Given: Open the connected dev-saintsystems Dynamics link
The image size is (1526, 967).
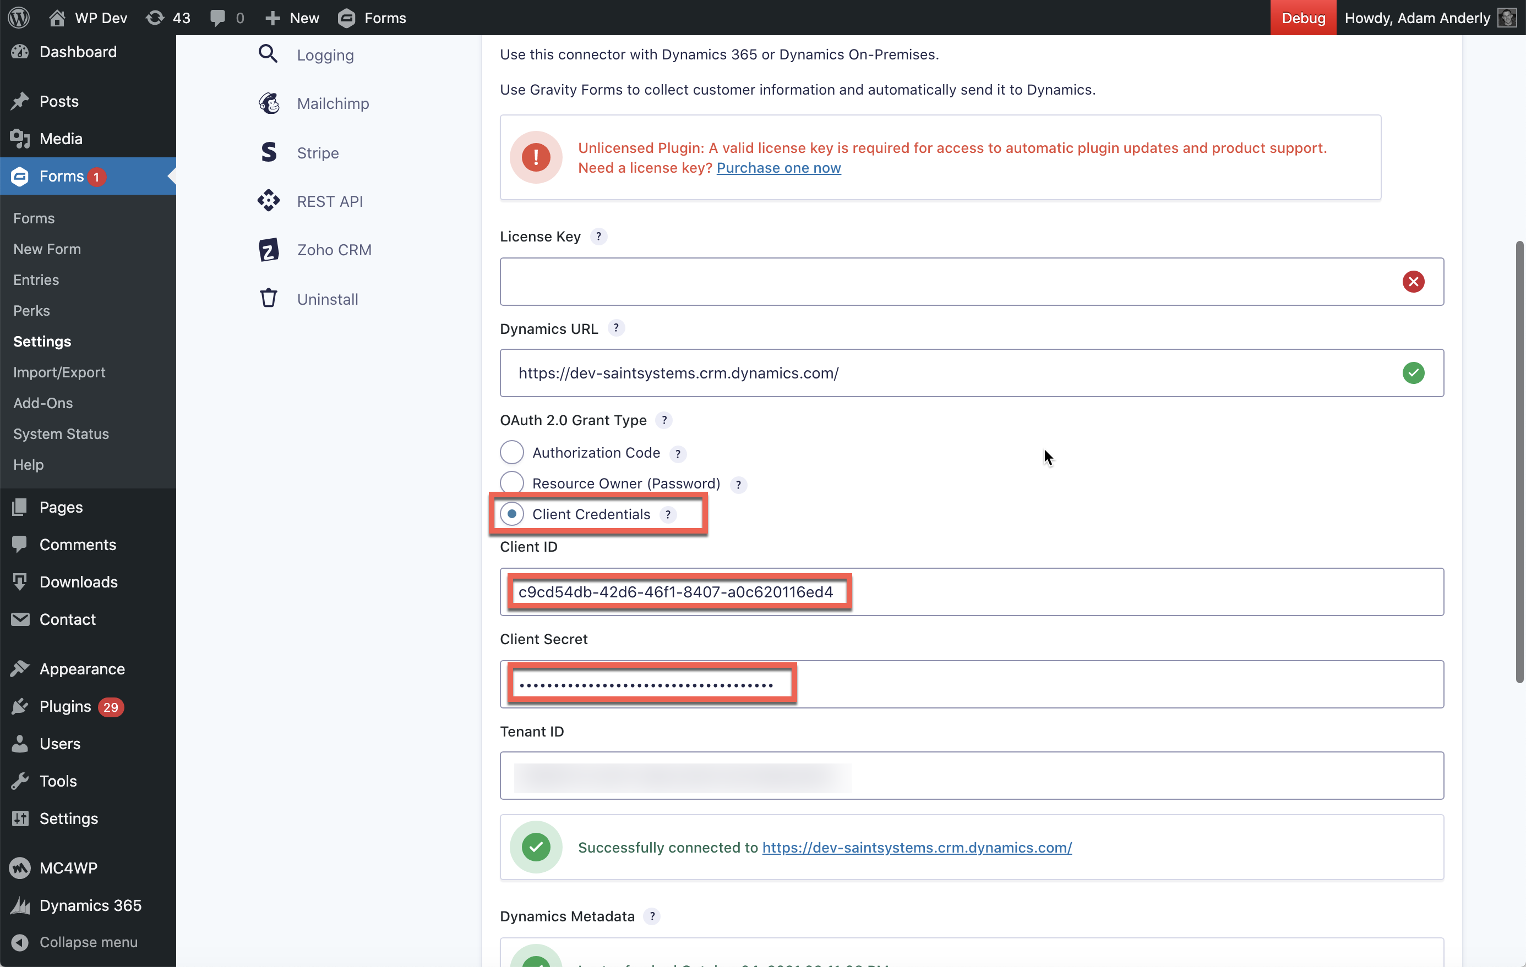Looking at the screenshot, I should 917,847.
